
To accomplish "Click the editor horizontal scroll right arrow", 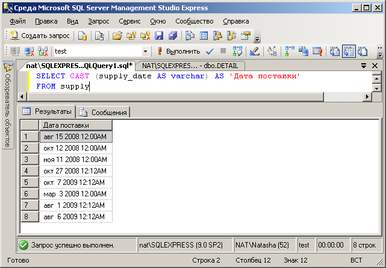I will click(367, 97).
